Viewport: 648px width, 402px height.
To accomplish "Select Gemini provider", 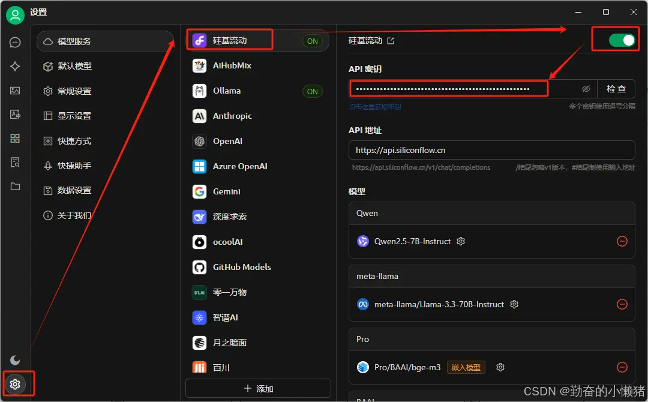I will [x=258, y=192].
